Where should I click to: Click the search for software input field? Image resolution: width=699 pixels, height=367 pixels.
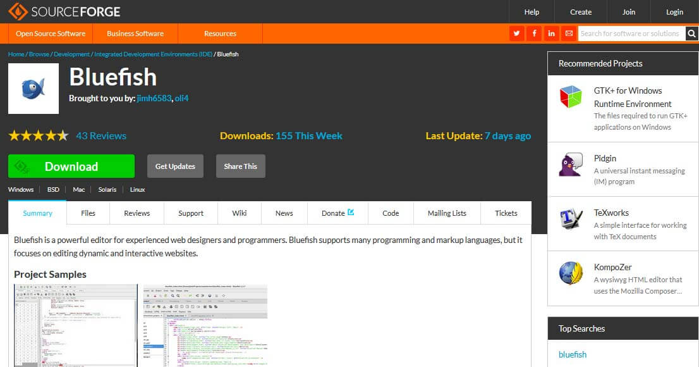point(629,33)
